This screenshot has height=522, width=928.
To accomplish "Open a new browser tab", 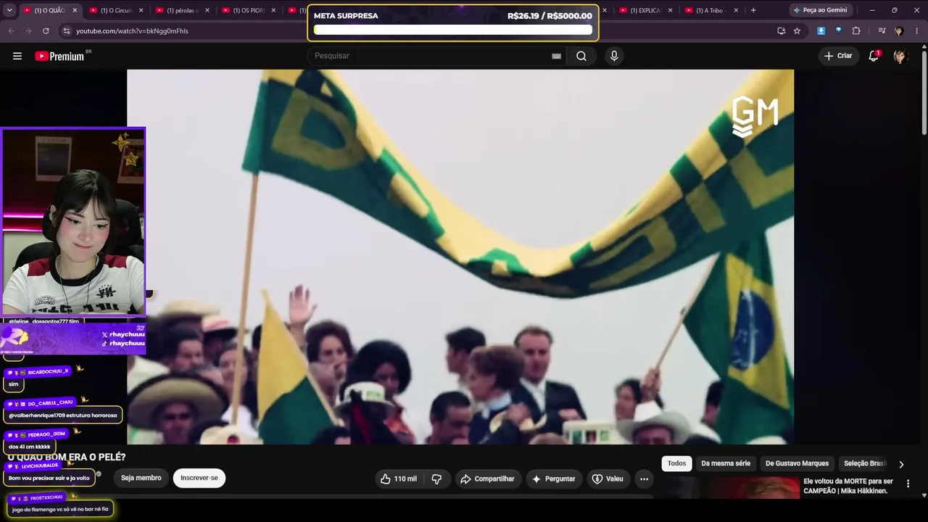I will 753,10.
